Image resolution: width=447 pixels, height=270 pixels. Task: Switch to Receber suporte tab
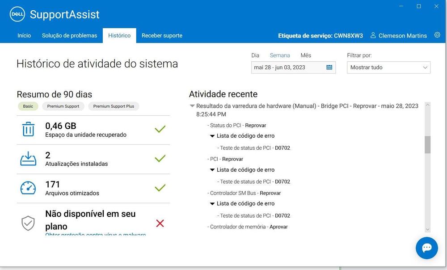(x=162, y=36)
